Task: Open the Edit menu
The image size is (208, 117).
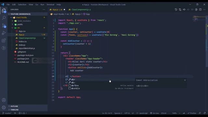Action: coord(14,5)
